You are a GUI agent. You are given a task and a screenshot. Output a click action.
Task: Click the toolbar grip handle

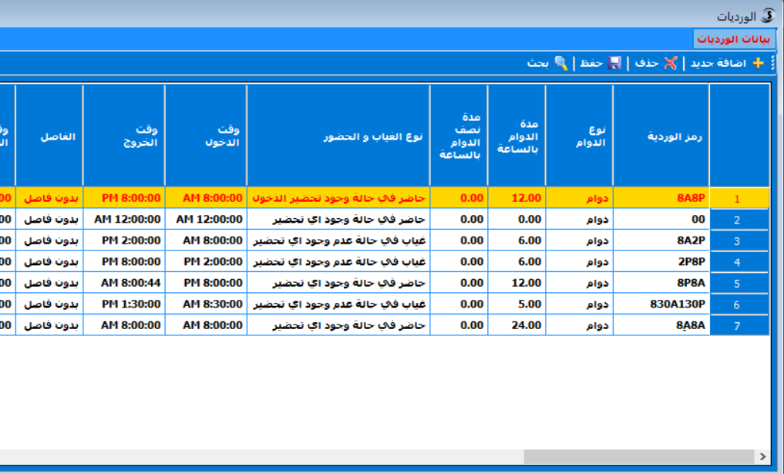tap(773, 63)
